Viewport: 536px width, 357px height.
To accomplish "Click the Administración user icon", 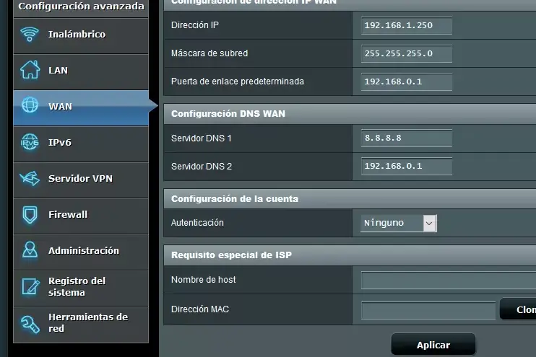I will click(x=30, y=250).
